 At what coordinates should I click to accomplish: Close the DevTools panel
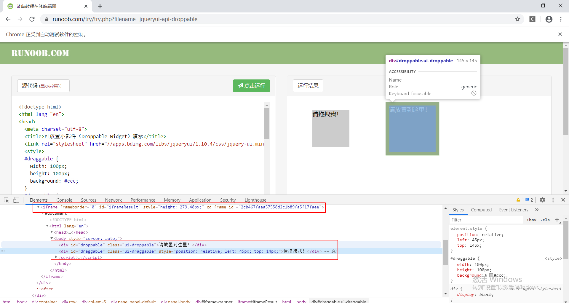563,200
